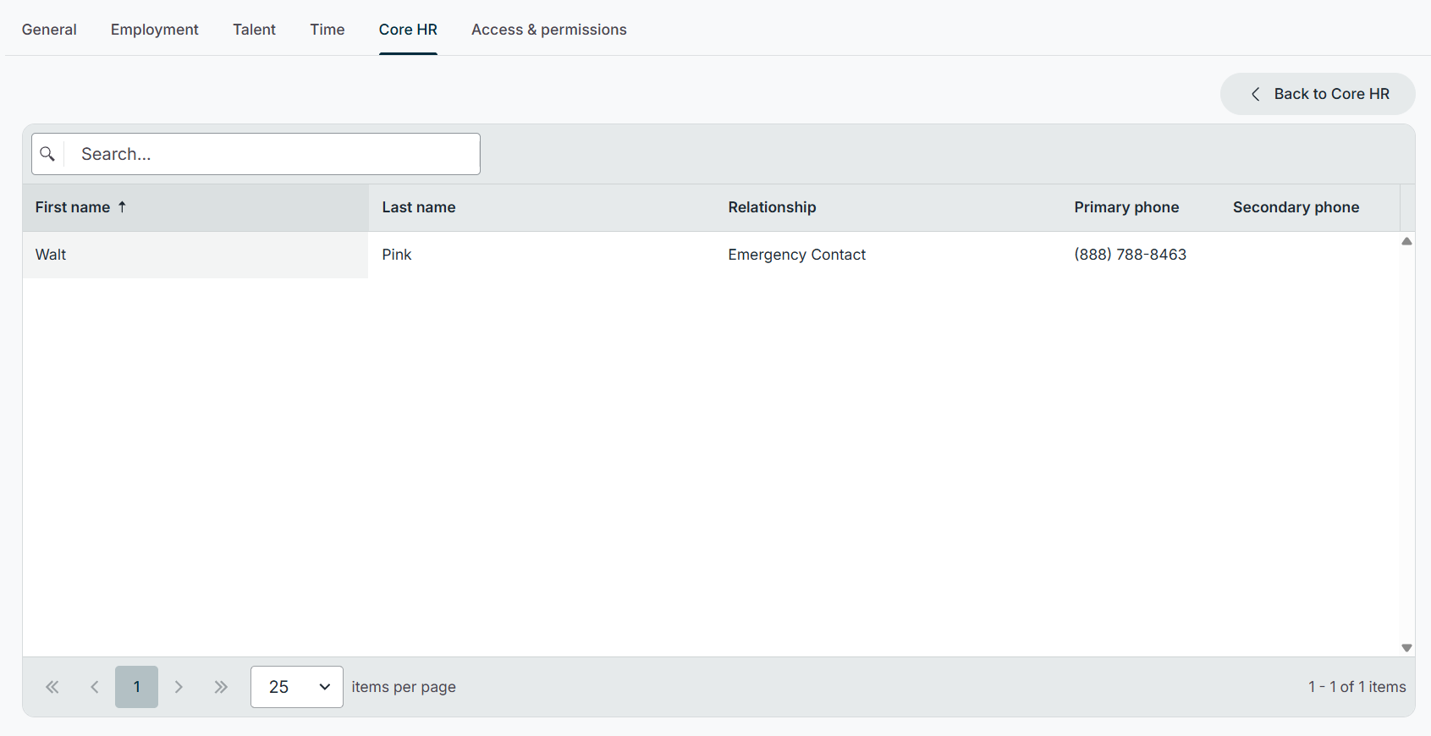Image resolution: width=1431 pixels, height=736 pixels.
Task: Open the Talent tab
Action: (255, 30)
